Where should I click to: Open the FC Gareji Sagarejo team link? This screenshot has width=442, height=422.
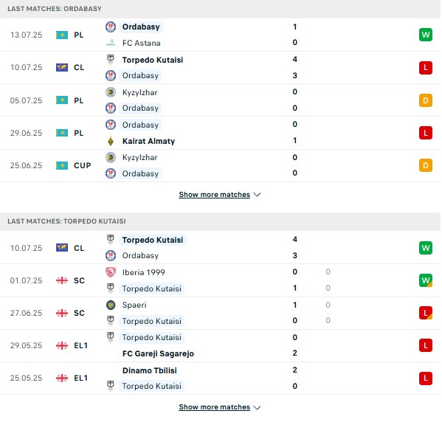coord(158,353)
